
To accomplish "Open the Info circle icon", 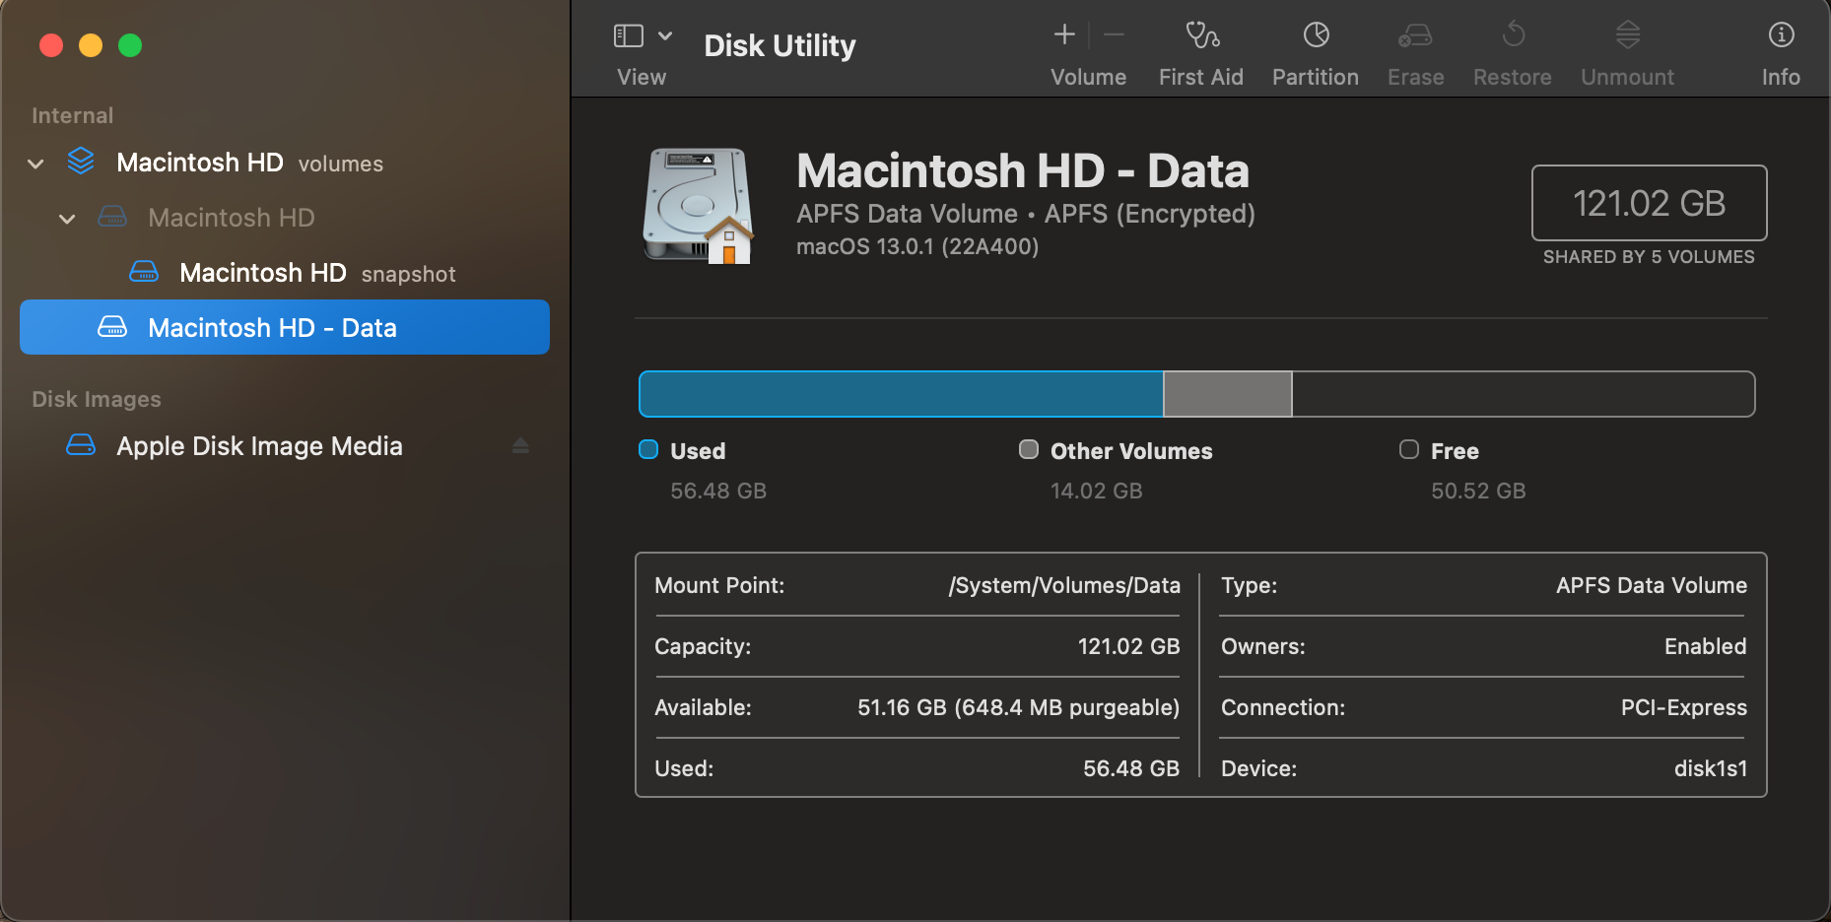I will (x=1781, y=35).
